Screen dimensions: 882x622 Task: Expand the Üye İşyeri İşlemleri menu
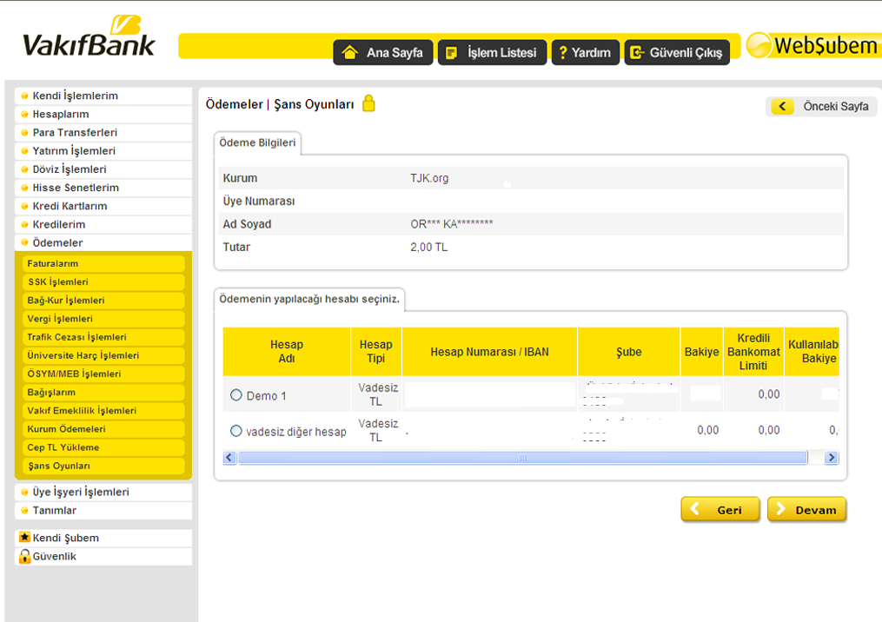click(x=103, y=492)
